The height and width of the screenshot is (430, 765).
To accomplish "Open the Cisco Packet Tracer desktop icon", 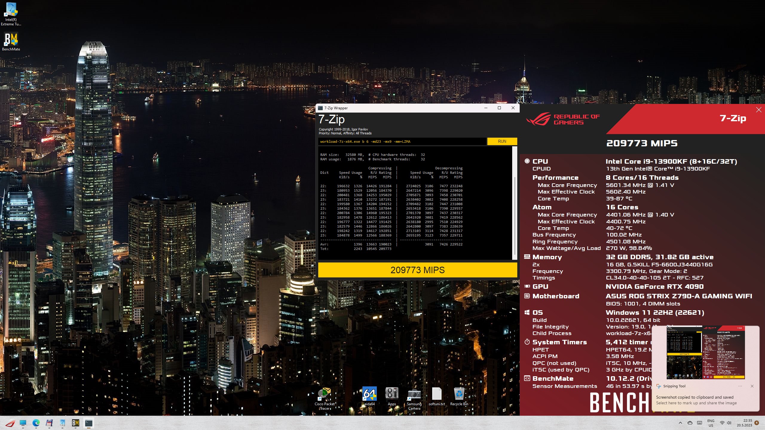I will point(325,399).
